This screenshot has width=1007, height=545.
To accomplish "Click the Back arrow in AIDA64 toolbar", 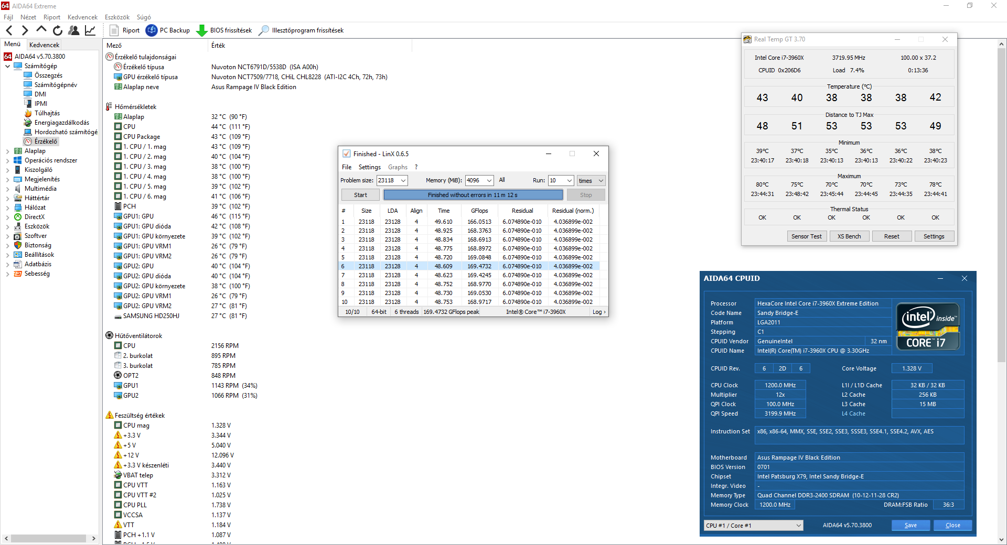I will [9, 30].
